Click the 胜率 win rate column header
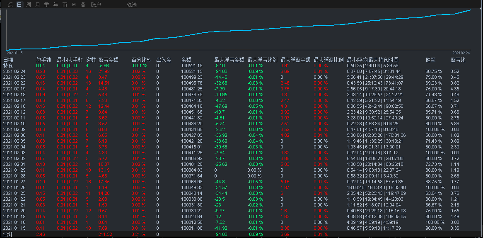483x238 pixels. coord(430,60)
